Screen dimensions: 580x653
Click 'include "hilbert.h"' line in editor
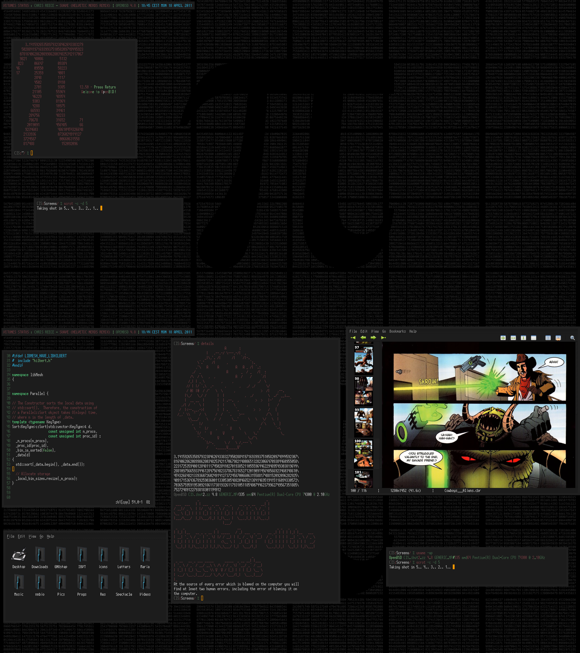click(x=34, y=361)
